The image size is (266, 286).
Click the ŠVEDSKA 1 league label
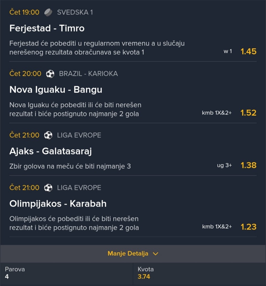point(75,12)
